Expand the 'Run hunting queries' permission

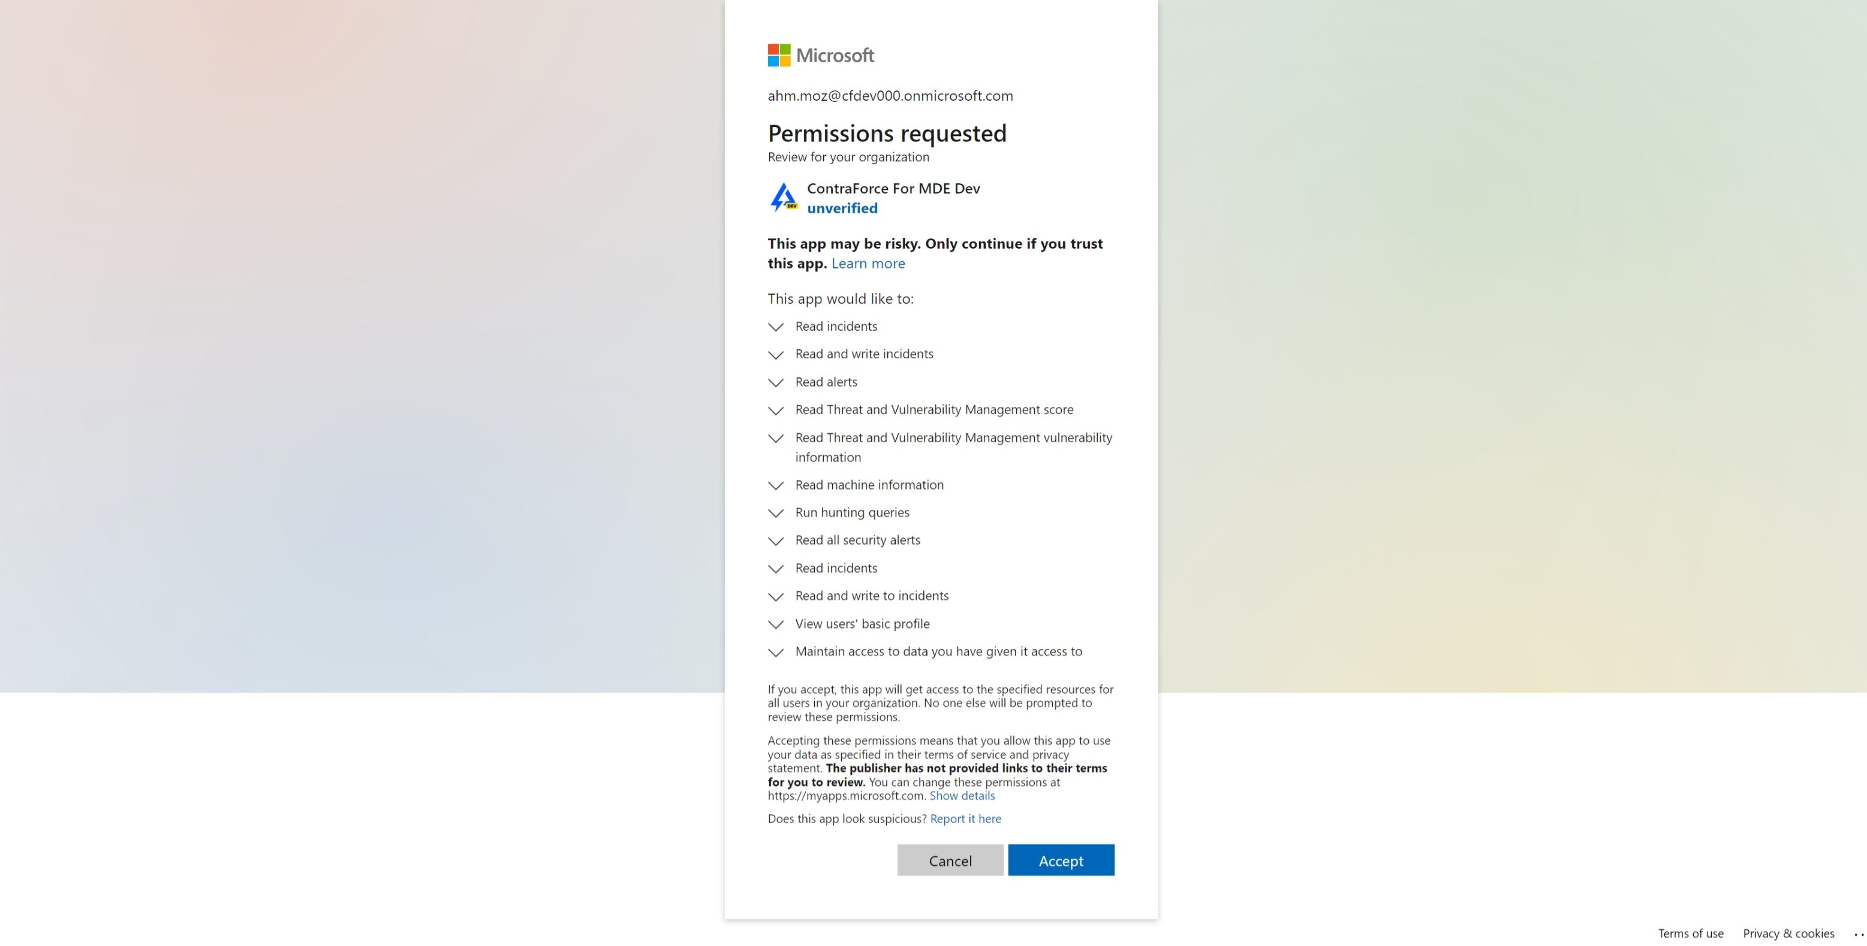click(775, 513)
